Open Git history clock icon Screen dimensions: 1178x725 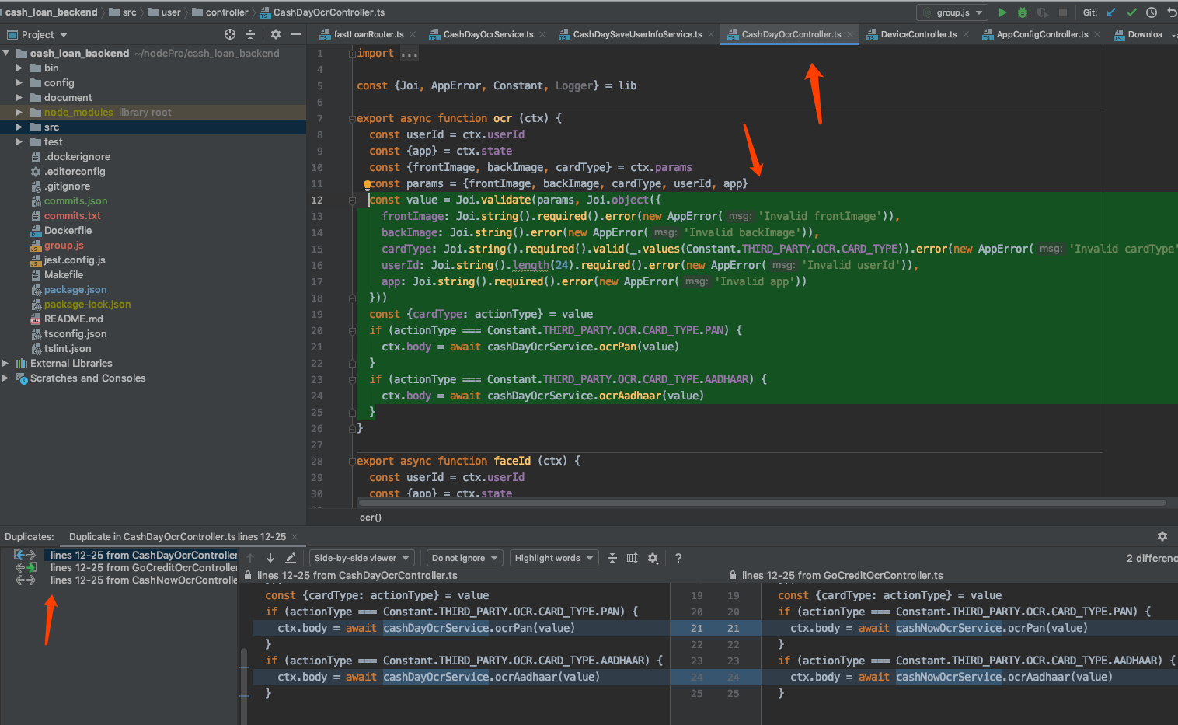(x=1152, y=12)
